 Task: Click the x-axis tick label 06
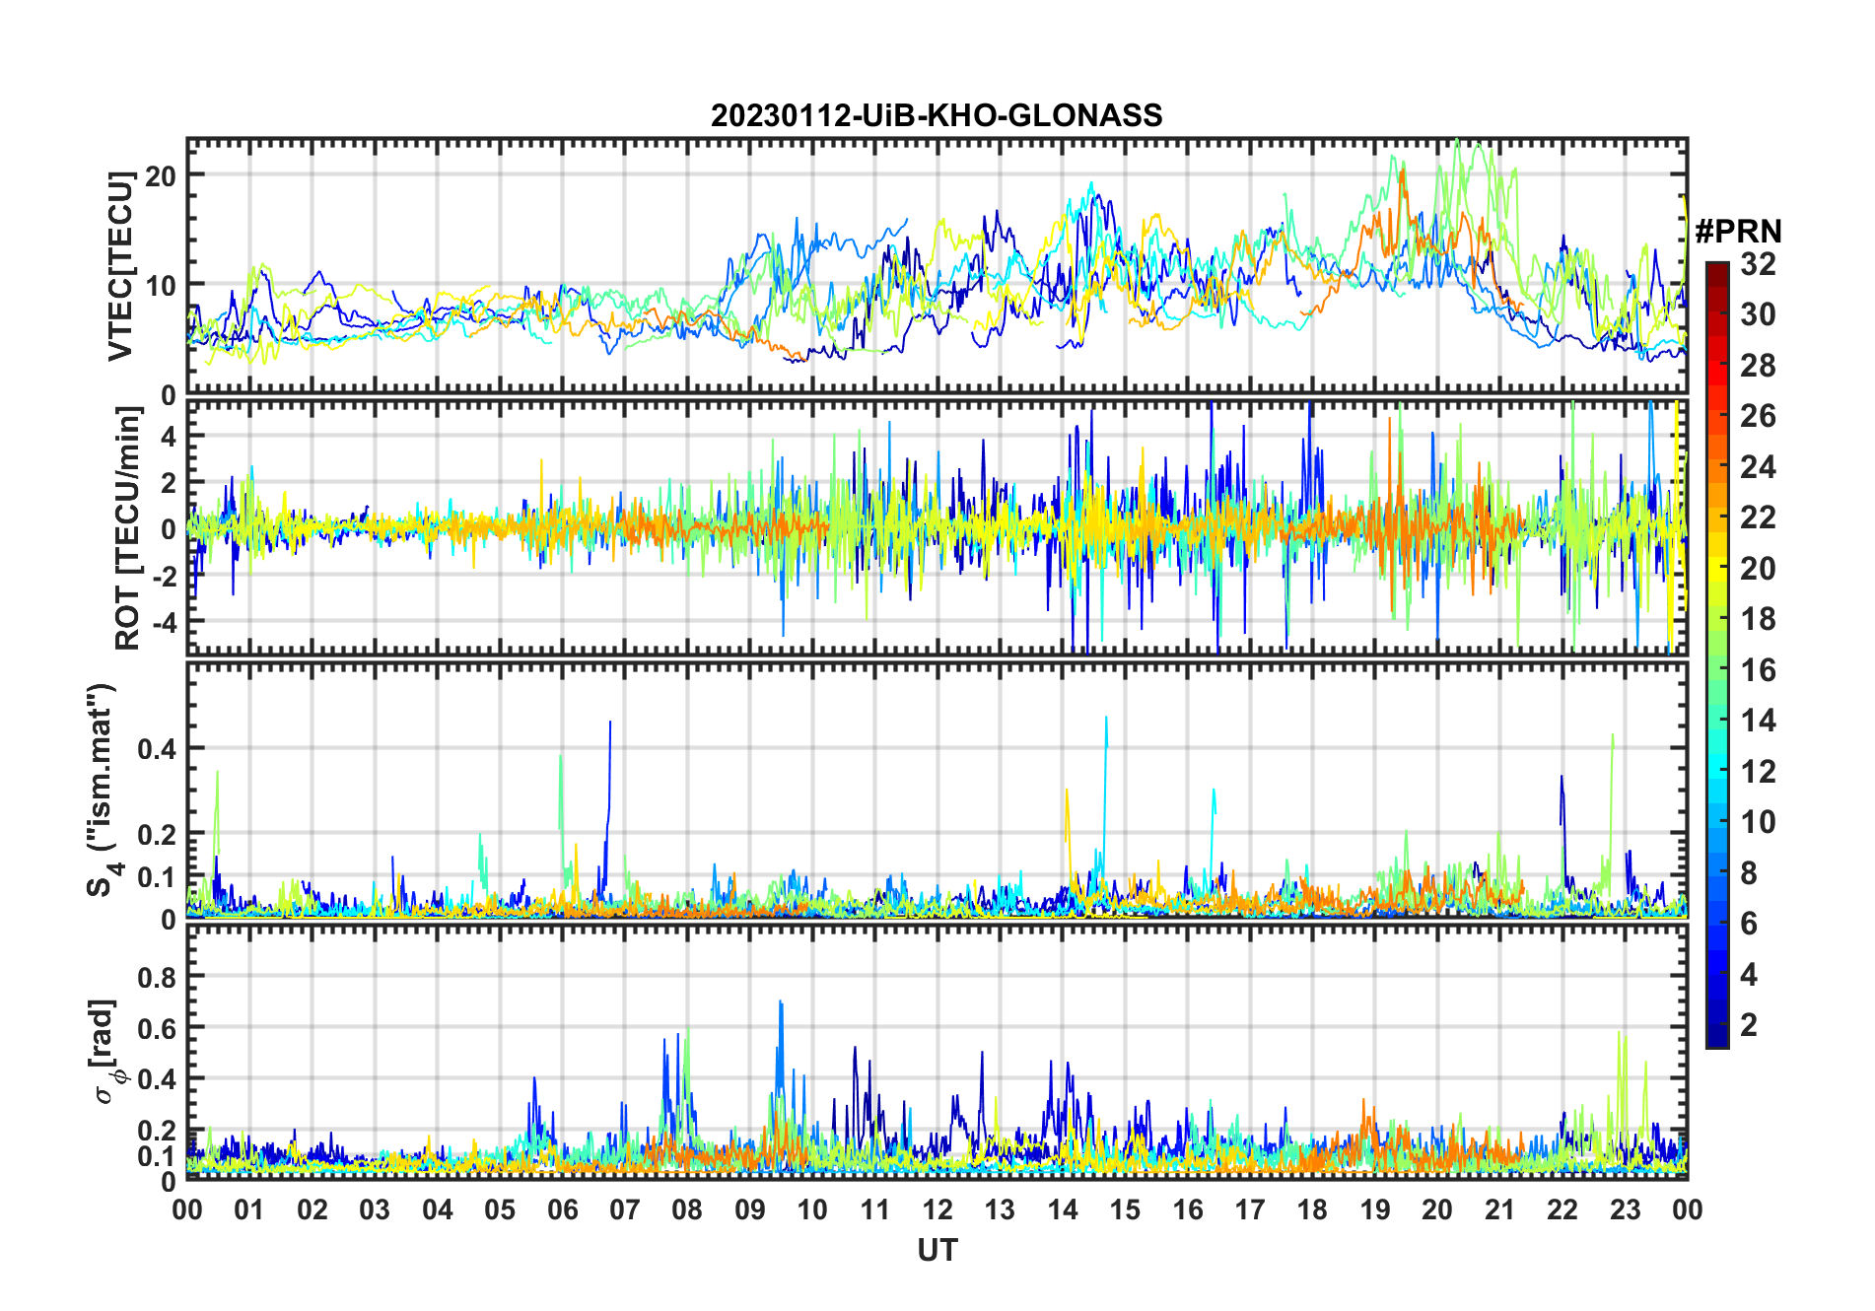[562, 1210]
